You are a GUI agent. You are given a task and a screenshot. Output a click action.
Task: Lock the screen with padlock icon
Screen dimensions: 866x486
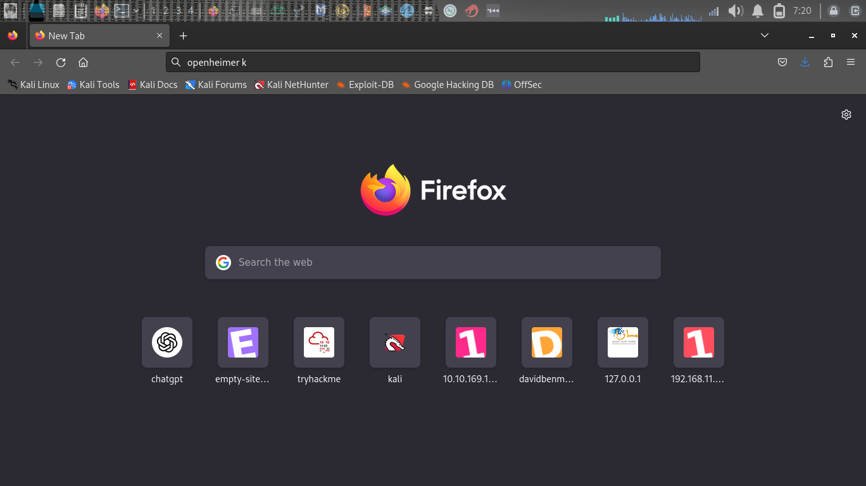834,11
